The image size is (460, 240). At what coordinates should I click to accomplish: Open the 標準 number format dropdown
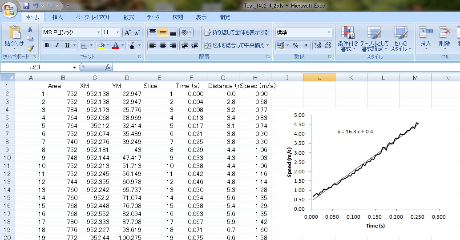tap(329, 32)
